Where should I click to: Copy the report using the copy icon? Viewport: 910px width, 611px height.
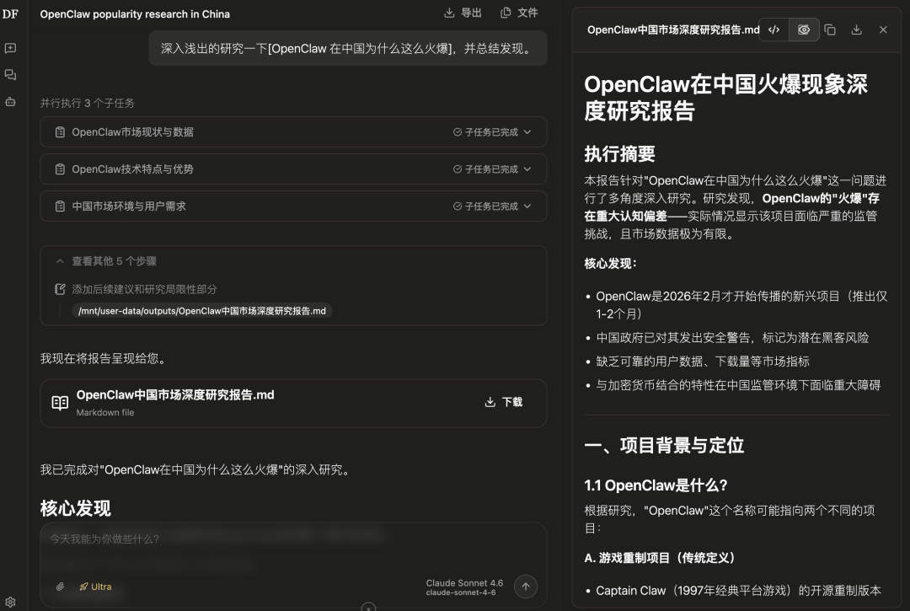point(830,29)
